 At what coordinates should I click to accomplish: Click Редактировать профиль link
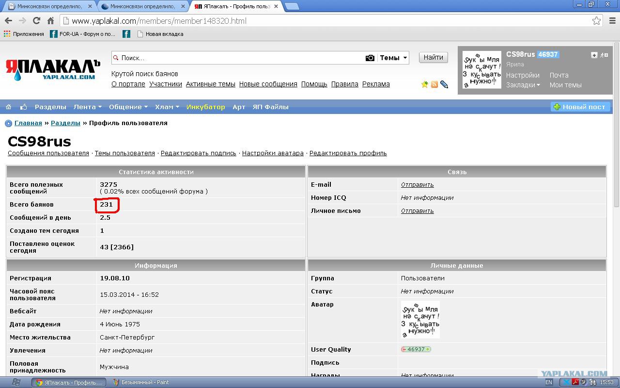tap(348, 153)
